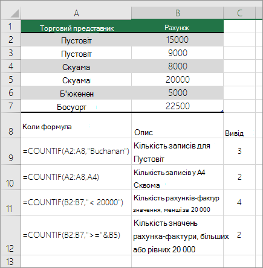This screenshot has width=263, height=268.
Task: Select the 'Б'юкенен' cell
Action: point(76,93)
